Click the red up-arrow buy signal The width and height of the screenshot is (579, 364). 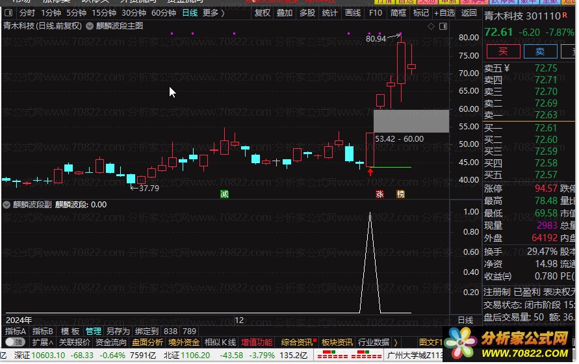(370, 172)
